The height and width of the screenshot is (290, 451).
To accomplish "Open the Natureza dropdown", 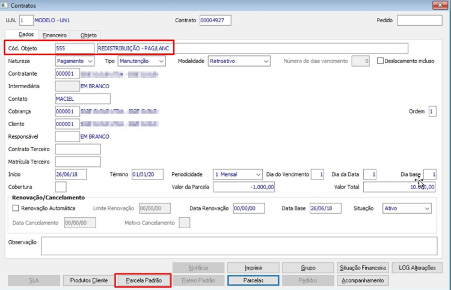I will [75, 61].
